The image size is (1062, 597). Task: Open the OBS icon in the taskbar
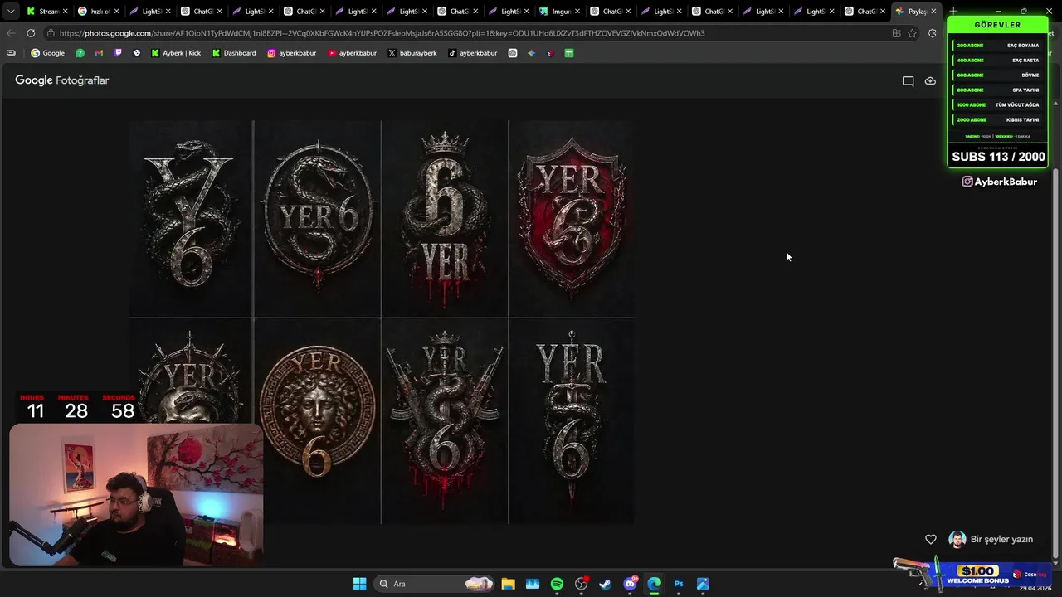pos(581,584)
